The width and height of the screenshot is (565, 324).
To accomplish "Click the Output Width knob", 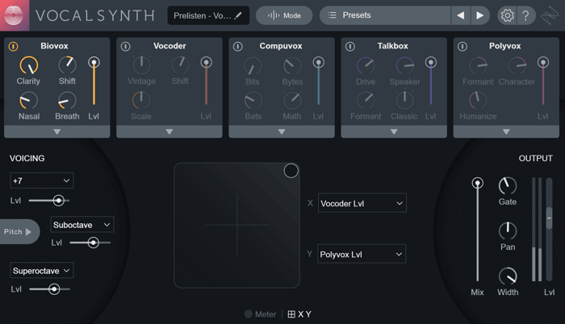I will pos(508,276).
